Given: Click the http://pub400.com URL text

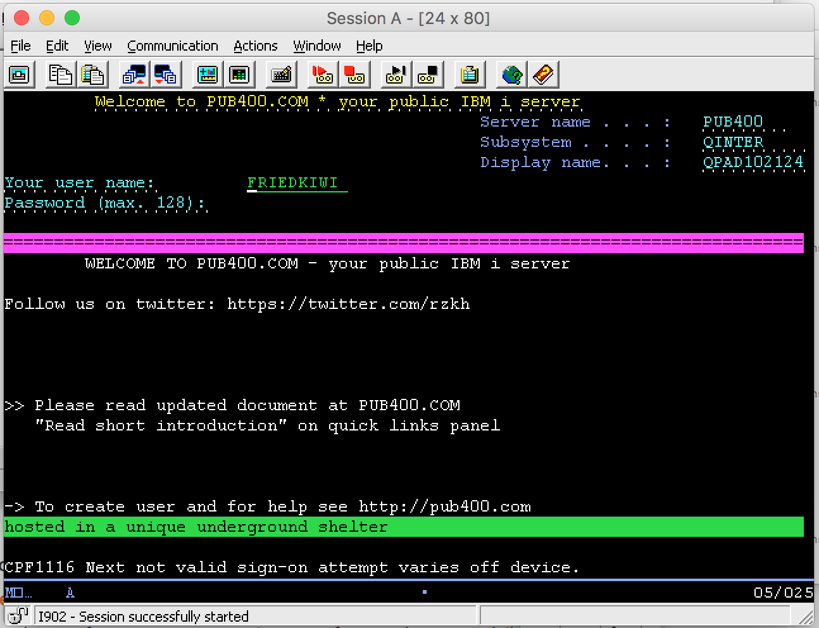Looking at the screenshot, I should [x=444, y=506].
